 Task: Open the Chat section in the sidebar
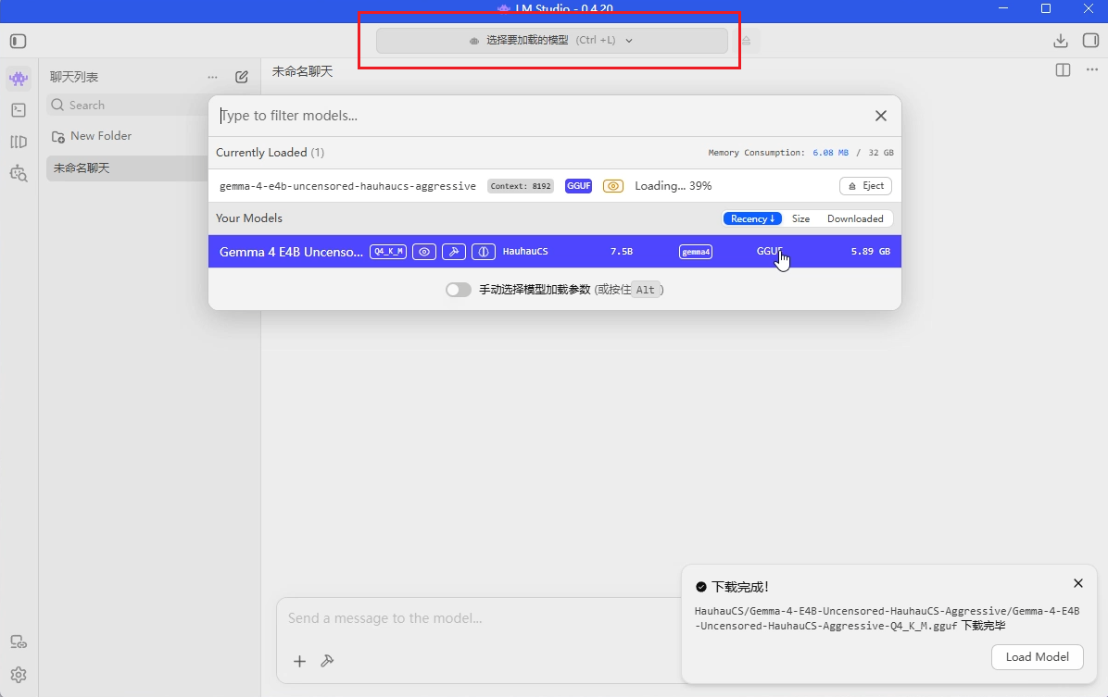point(19,79)
